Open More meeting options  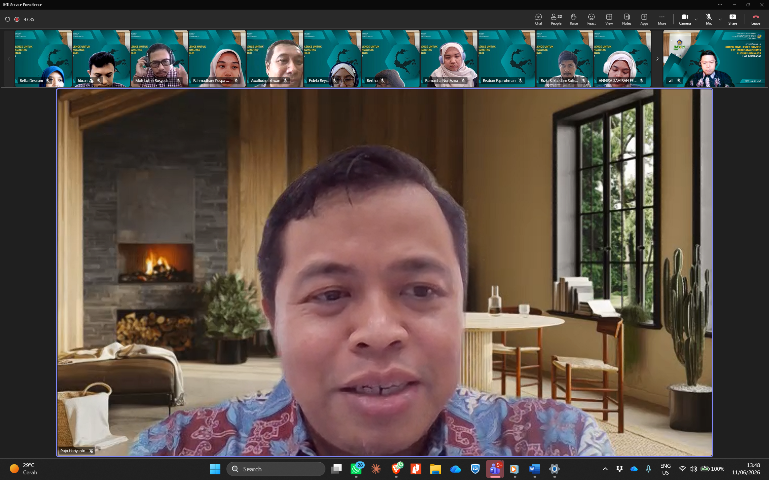click(x=662, y=19)
